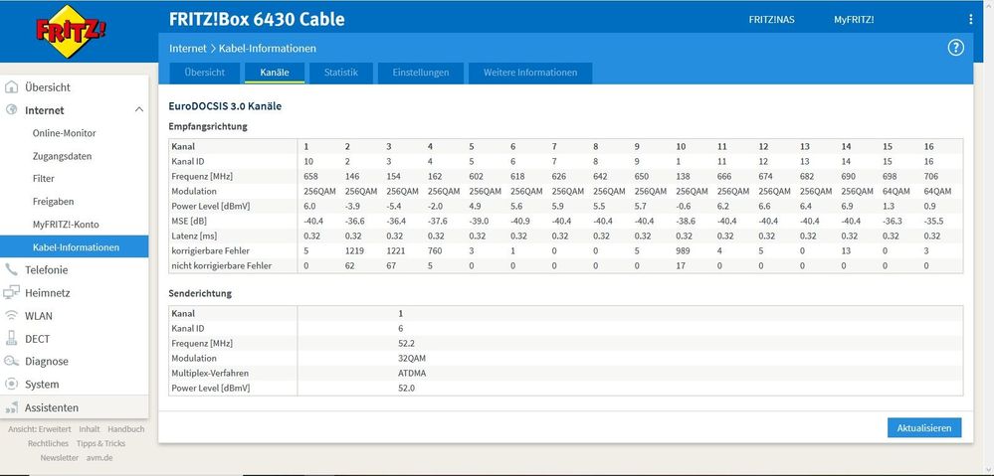Click the nicht korrigierbare Fehler row label
994x476 pixels.
point(221,266)
